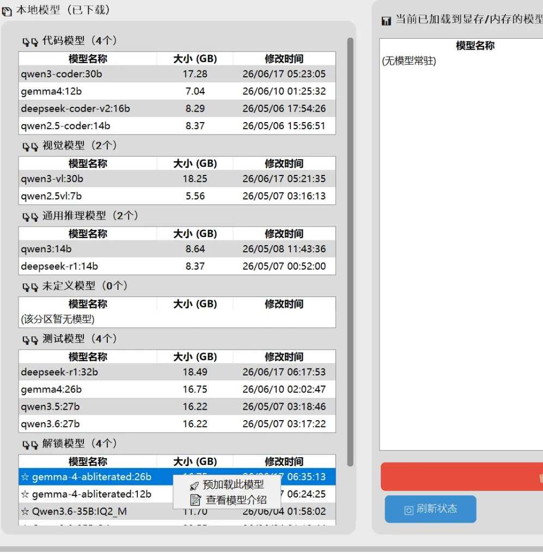Click the 视觉模型 (2个) section title
The image size is (543, 558).
tap(80, 145)
